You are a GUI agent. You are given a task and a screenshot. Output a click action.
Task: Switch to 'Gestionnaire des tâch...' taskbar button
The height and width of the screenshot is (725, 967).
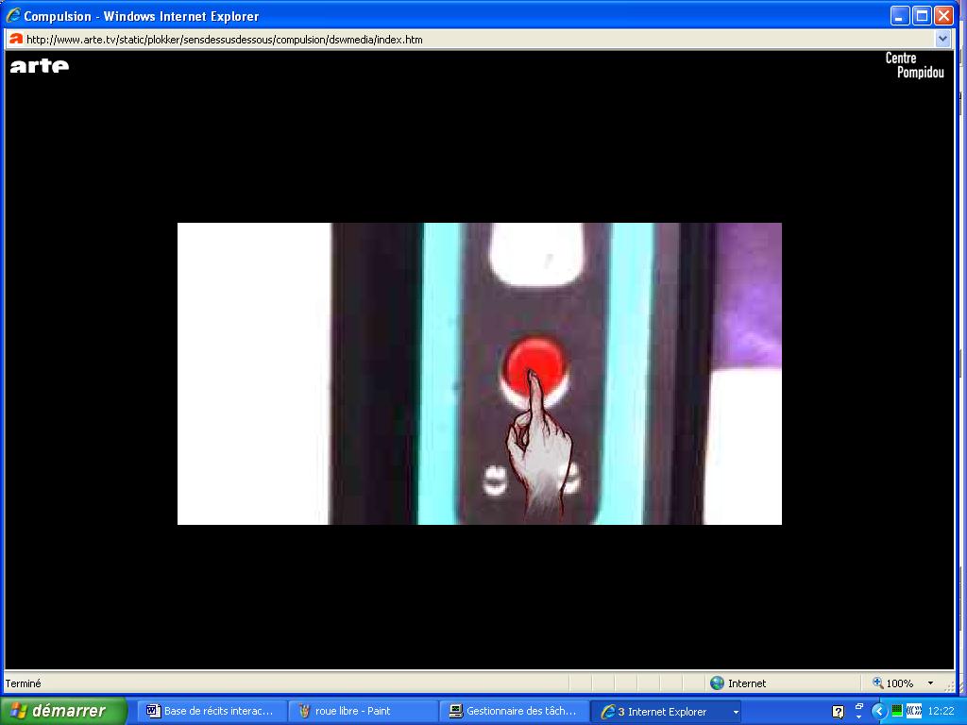click(515, 712)
